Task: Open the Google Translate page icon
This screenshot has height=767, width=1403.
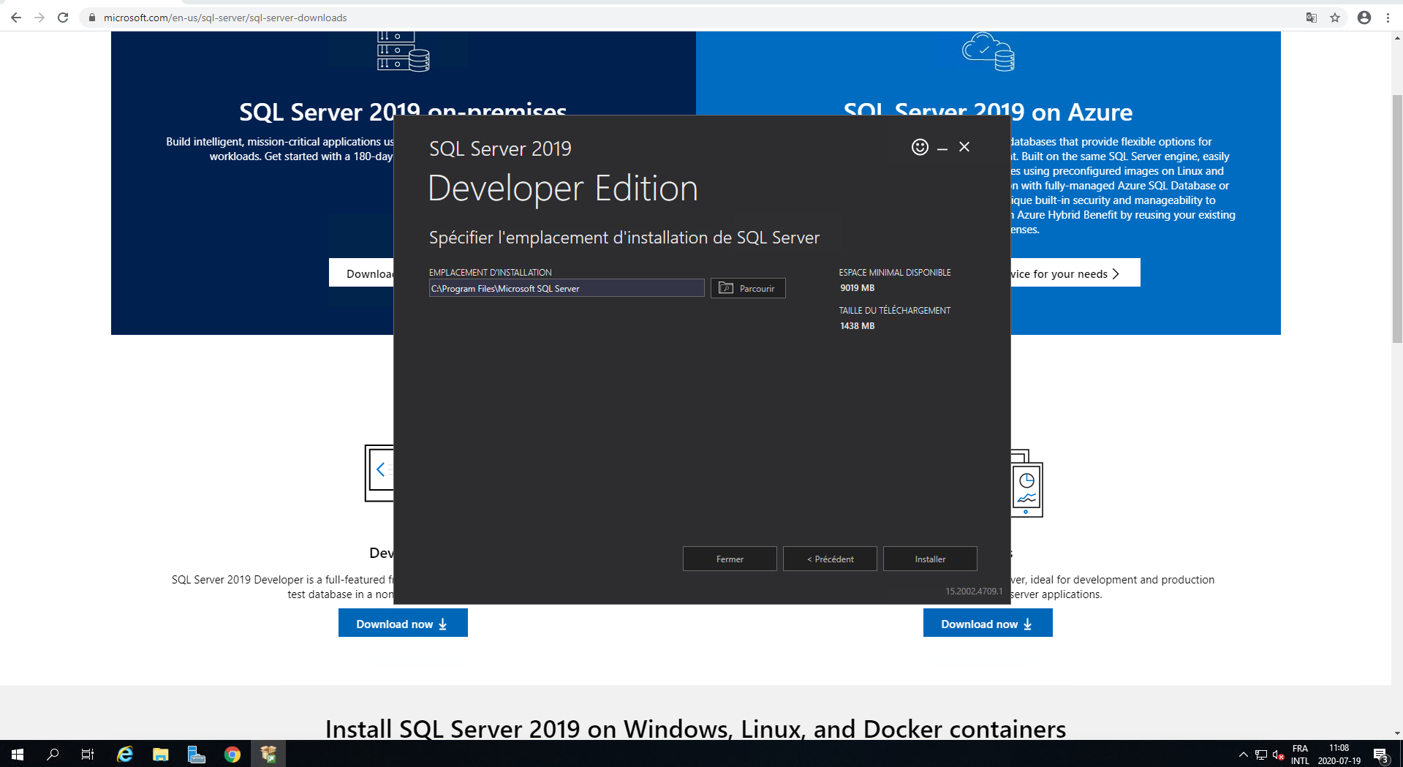Action: [x=1312, y=18]
